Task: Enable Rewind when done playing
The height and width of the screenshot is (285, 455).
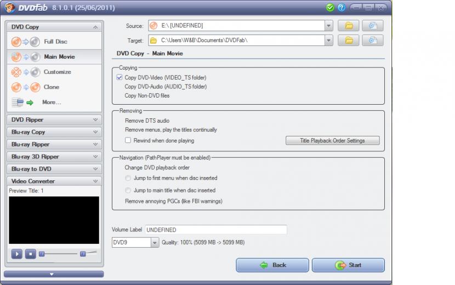Action: coord(128,140)
